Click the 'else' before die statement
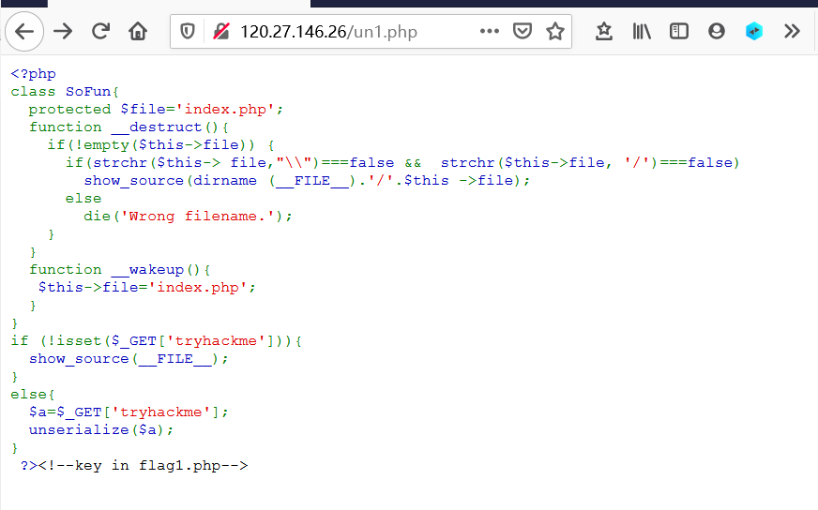The width and height of the screenshot is (818, 510). [x=83, y=199]
